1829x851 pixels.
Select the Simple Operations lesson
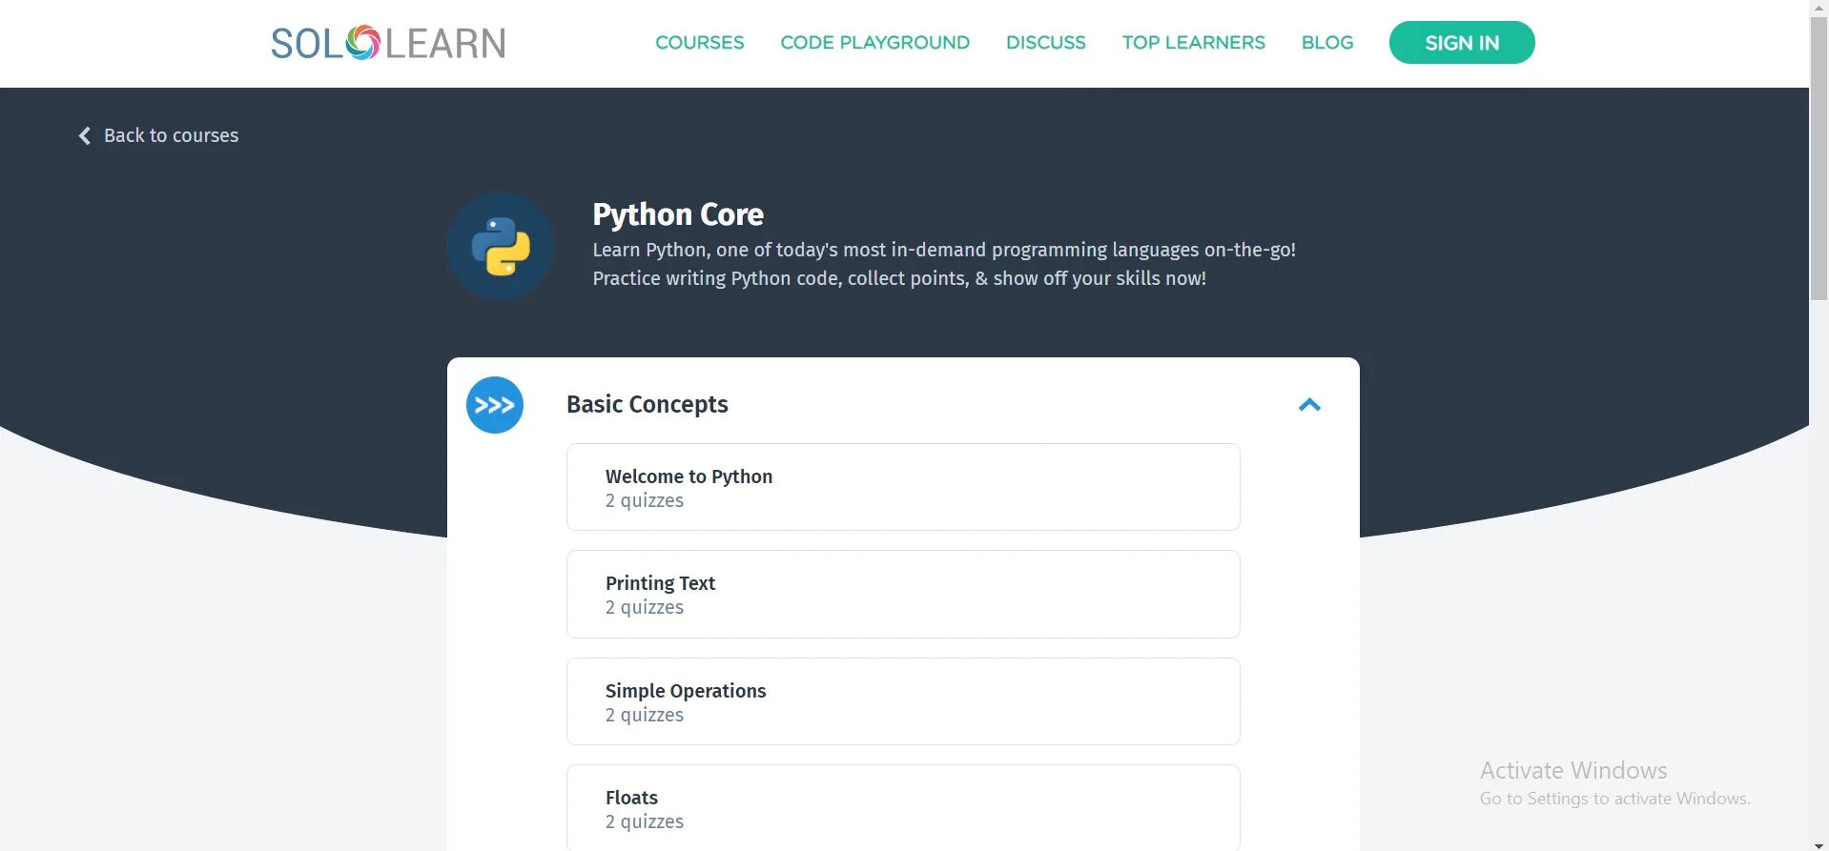(902, 701)
